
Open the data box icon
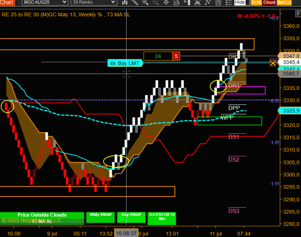(x=176, y=2)
